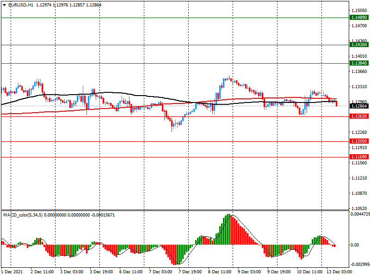Click the 7 Dec 19:00 time label

190,272
